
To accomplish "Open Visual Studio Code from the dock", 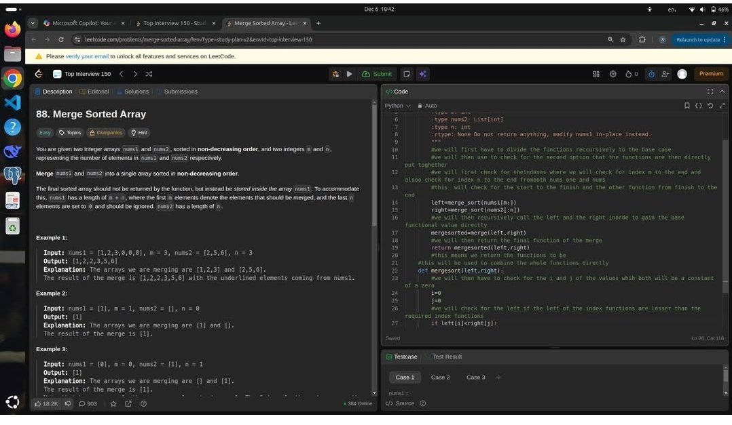I will tap(13, 102).
